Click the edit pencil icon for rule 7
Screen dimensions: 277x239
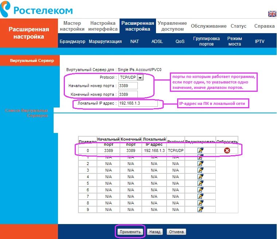pos(200,196)
